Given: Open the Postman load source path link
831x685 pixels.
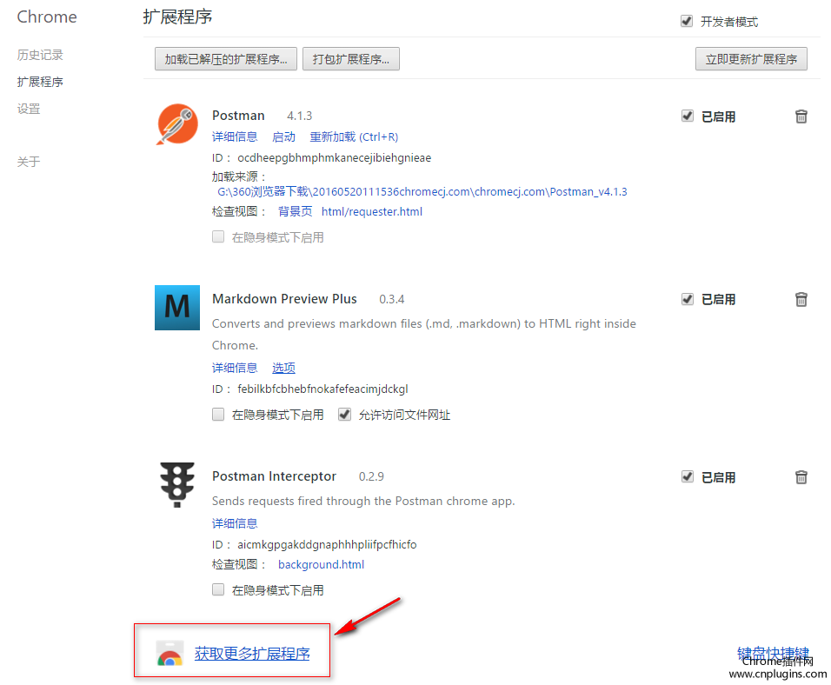Looking at the screenshot, I should [422, 192].
